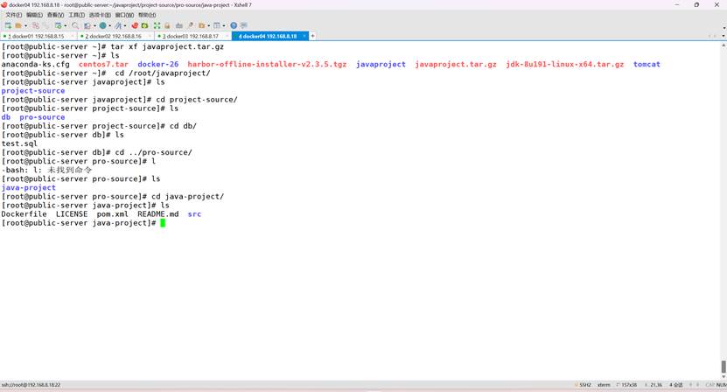
Task: Open the 窗口(W) menu
Action: (x=124, y=15)
